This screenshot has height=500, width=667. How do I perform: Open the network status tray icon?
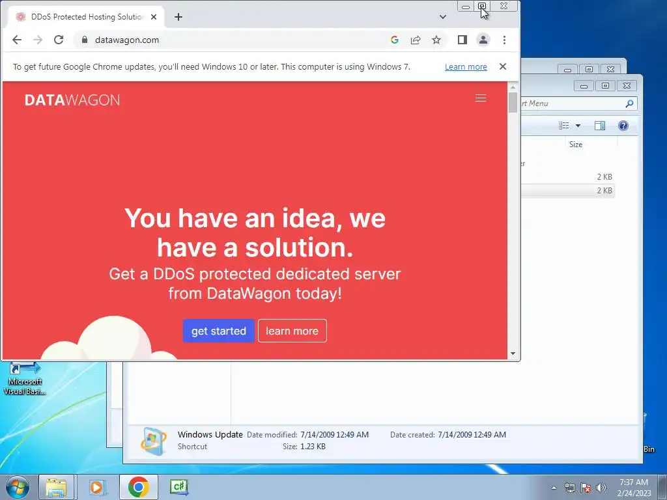[x=569, y=488]
